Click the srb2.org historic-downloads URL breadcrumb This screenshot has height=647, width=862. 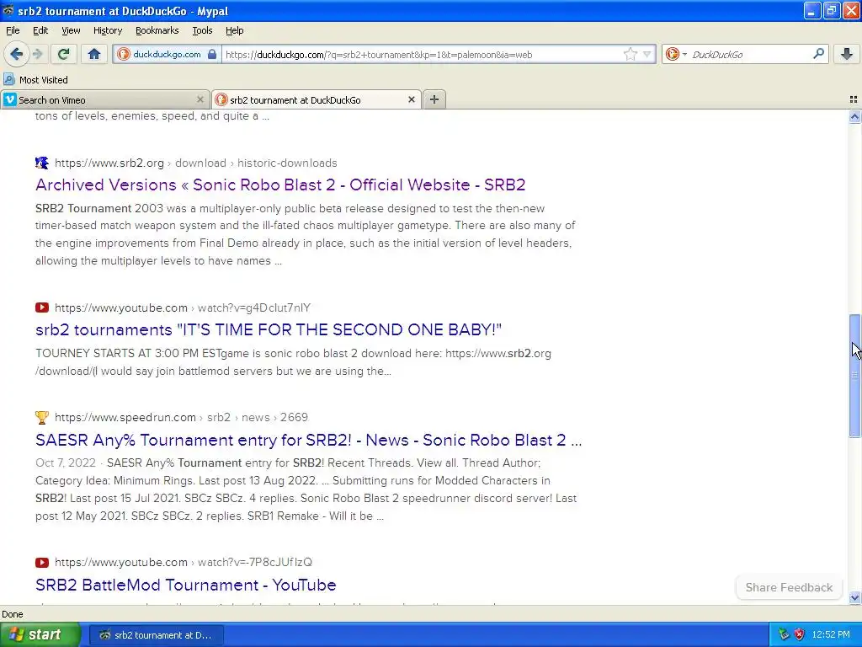195,163
